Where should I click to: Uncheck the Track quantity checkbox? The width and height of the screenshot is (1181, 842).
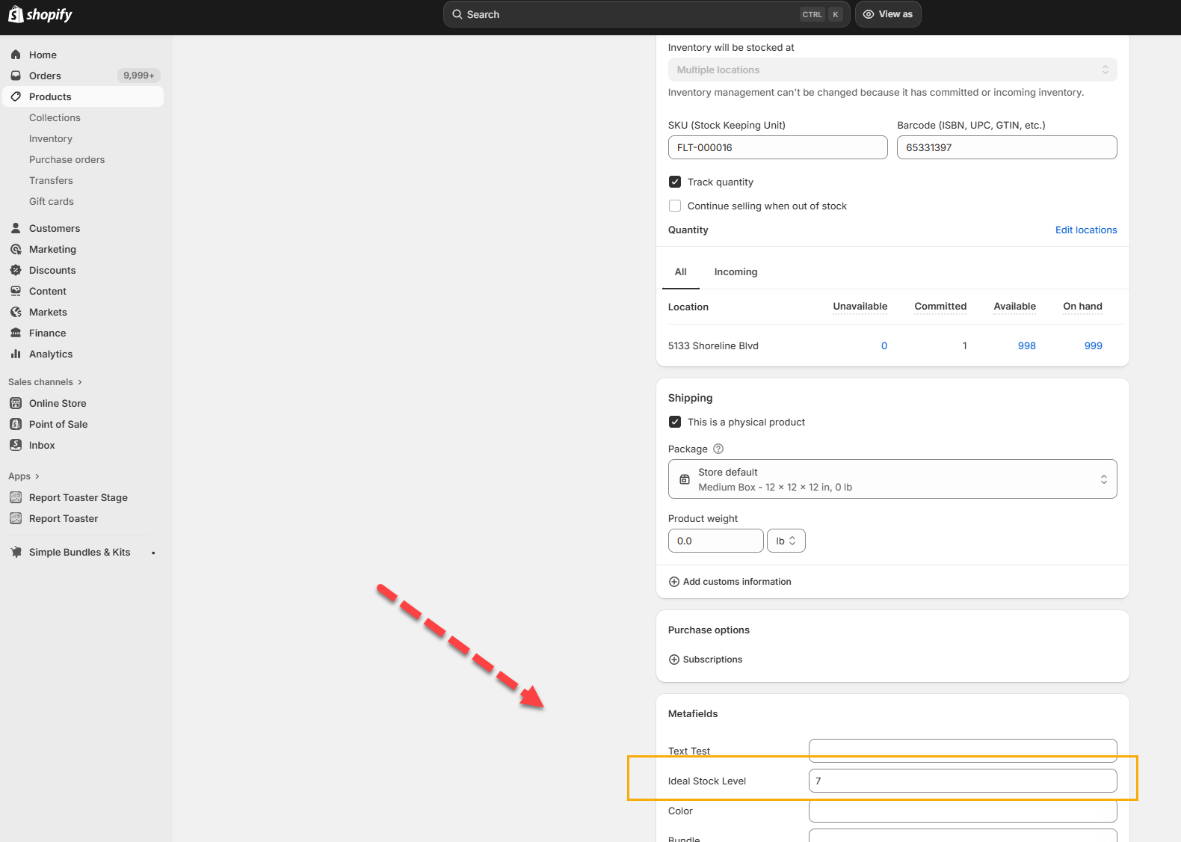675,182
